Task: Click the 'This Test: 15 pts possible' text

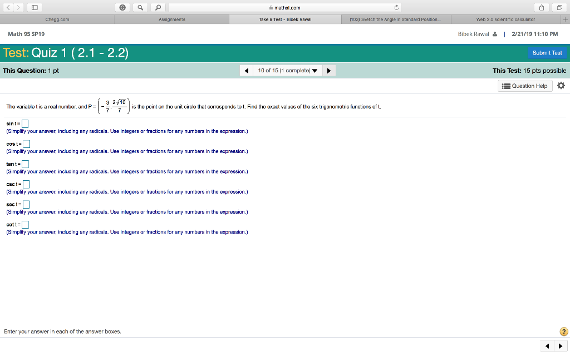Action: point(529,71)
